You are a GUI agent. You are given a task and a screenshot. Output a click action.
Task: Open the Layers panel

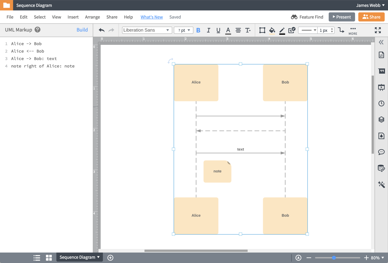click(x=381, y=119)
